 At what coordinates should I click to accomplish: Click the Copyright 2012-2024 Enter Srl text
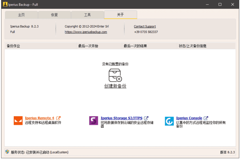(x=87, y=26)
